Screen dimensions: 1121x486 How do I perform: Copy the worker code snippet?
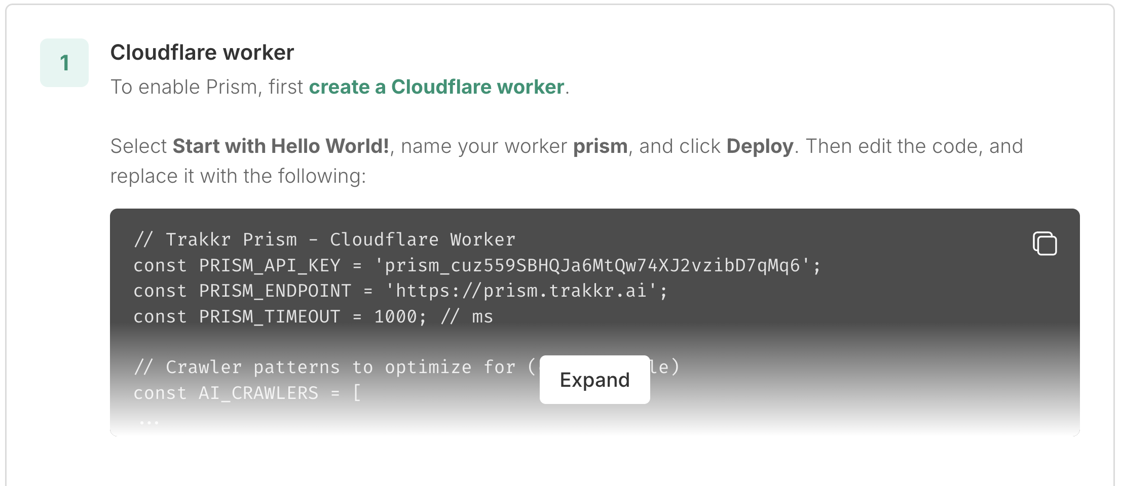coord(1044,244)
